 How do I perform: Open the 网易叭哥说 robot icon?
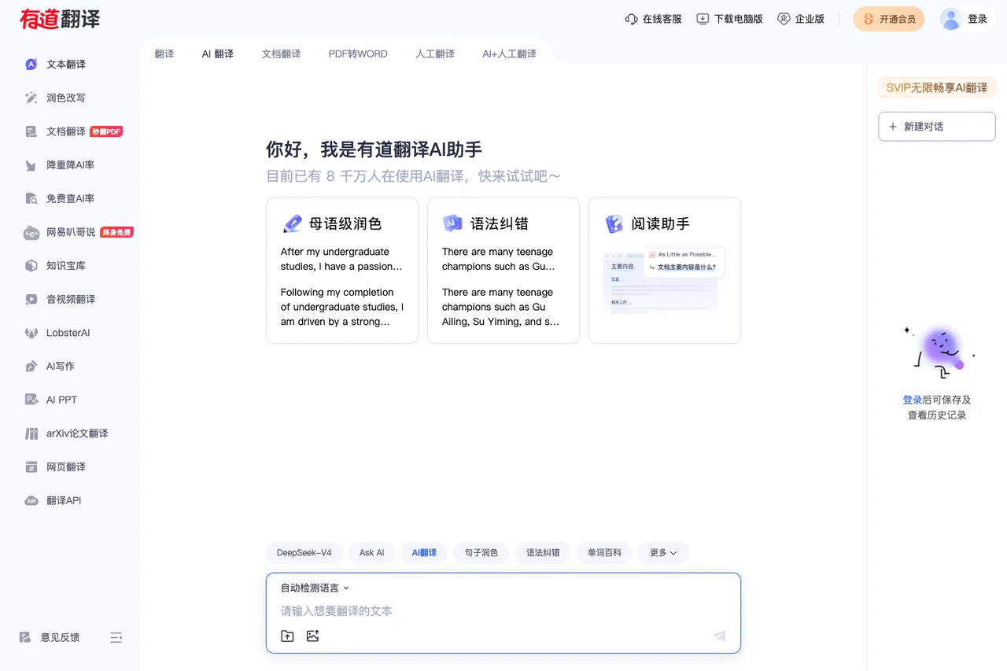pyautogui.click(x=31, y=232)
